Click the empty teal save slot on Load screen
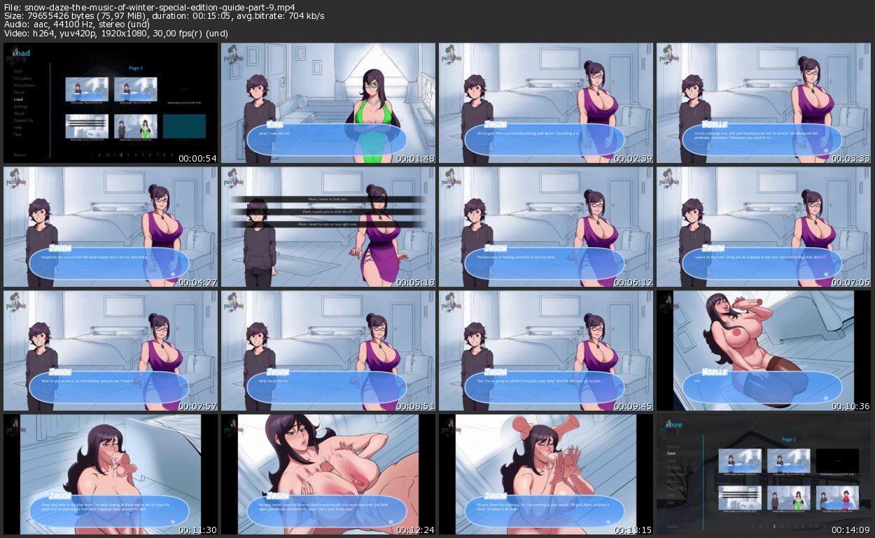 (184, 126)
